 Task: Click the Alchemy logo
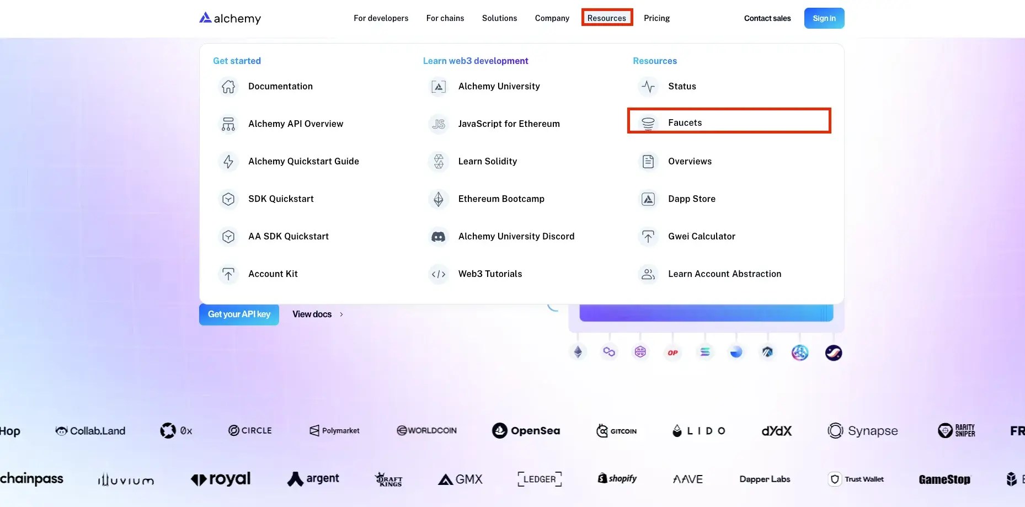(229, 18)
